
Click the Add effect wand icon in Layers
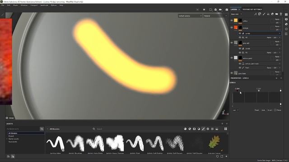pyautogui.click(x=255, y=14)
